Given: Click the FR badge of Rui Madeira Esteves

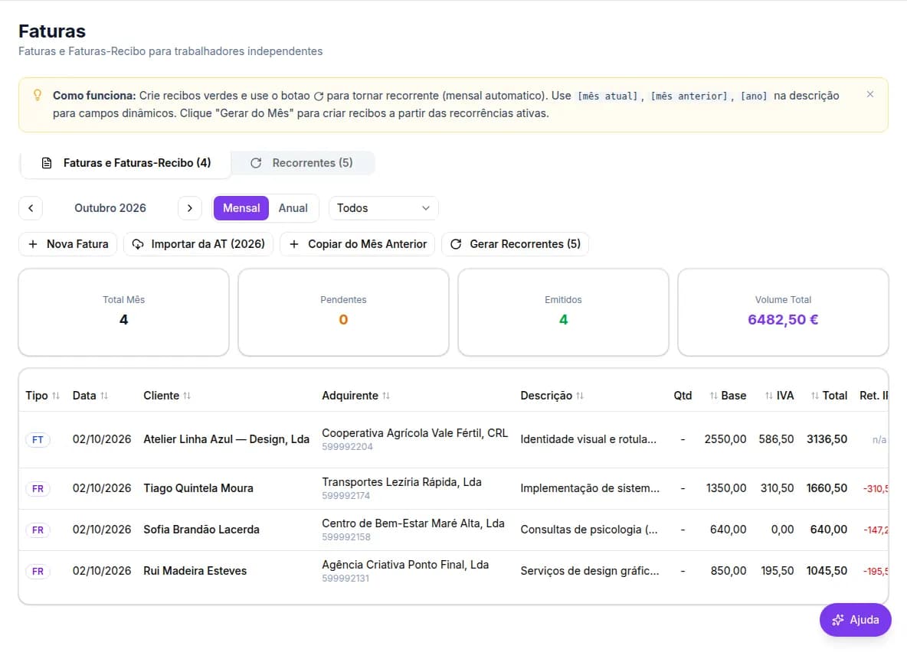Looking at the screenshot, I should (x=38, y=572).
